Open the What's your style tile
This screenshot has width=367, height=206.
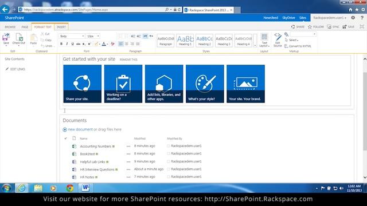[205, 84]
